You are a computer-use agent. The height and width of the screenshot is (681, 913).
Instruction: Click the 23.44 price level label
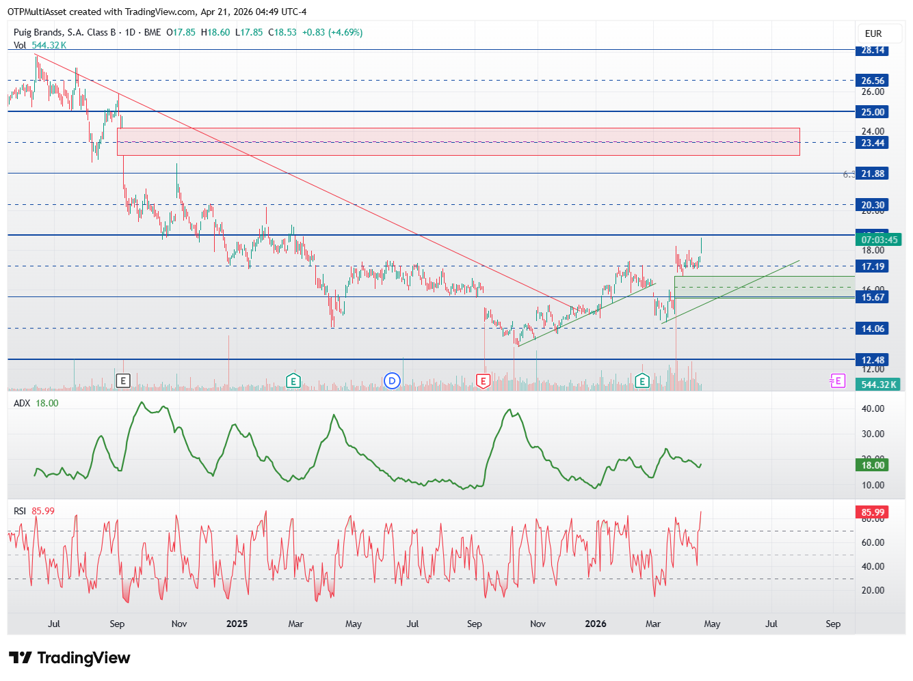(873, 143)
